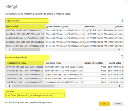Click left scroll arrow of opportunities preview
Viewport: 129px width, 111px height.
pos(10,49)
